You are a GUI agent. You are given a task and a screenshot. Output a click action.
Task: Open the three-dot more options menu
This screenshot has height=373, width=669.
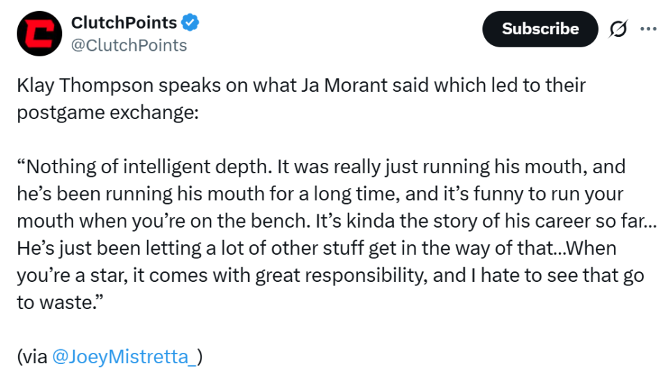tap(648, 29)
